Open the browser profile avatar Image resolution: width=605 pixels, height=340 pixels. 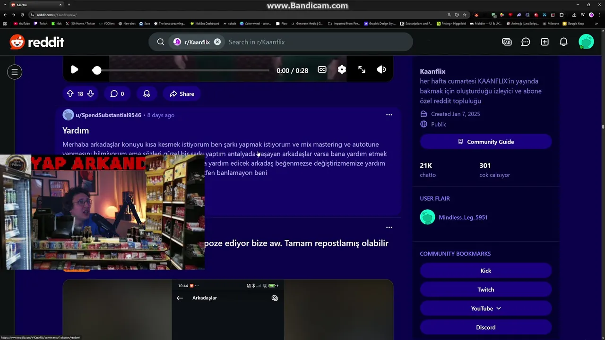[591, 15]
